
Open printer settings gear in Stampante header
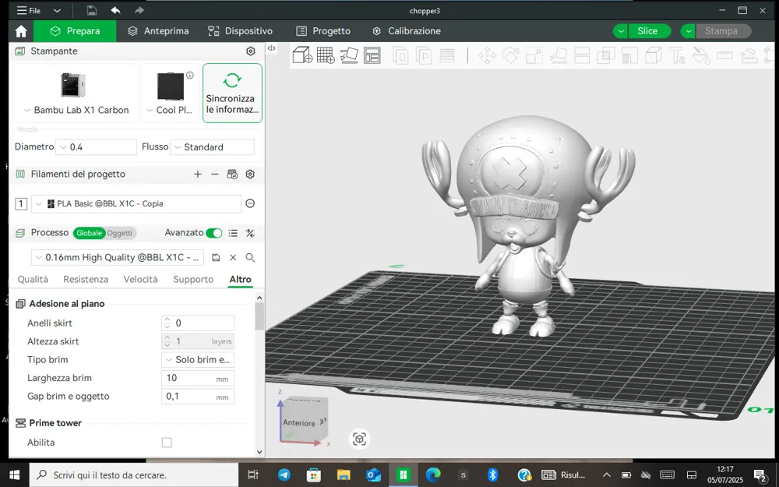click(x=250, y=51)
